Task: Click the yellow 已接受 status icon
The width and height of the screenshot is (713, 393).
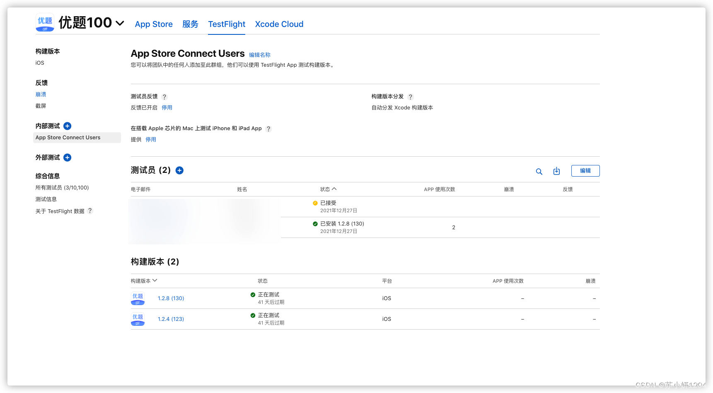Action: pyautogui.click(x=315, y=203)
